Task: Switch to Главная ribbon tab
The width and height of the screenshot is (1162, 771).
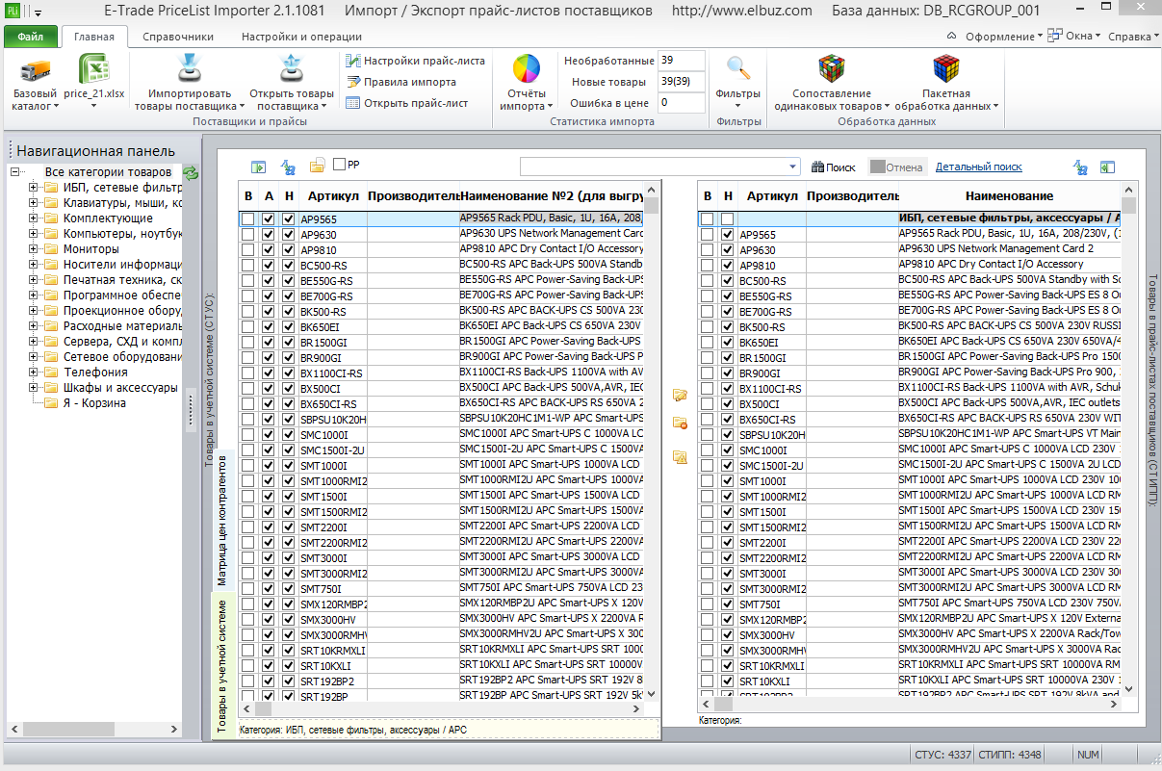Action: (94, 37)
